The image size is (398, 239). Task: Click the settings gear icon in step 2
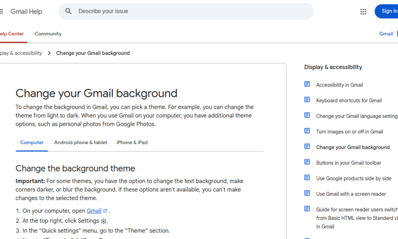103,221
